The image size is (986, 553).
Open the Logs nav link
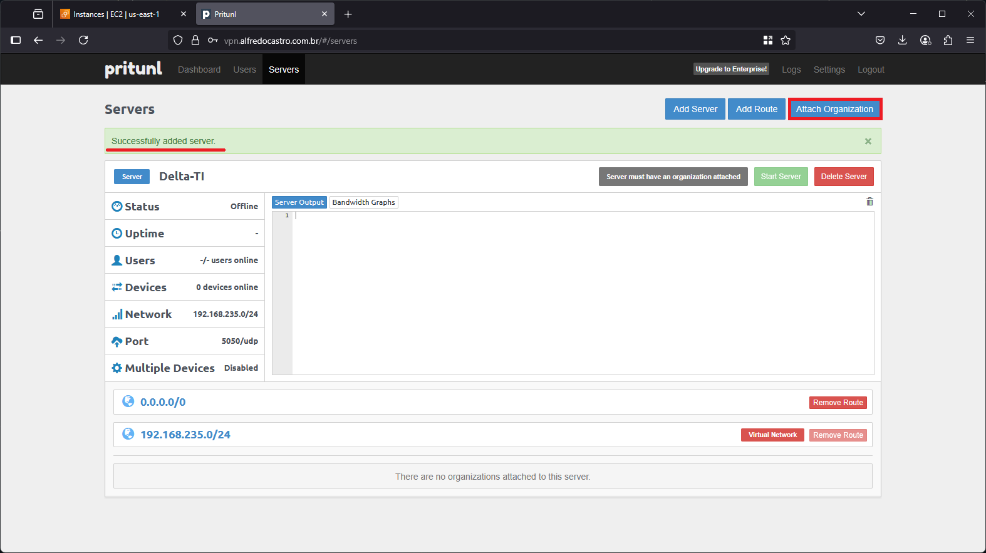(x=791, y=70)
